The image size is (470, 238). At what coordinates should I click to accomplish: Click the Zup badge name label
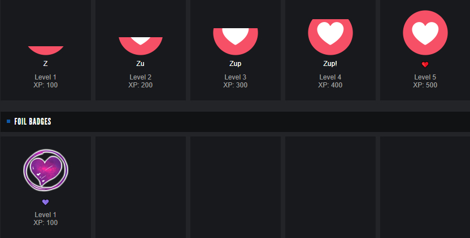[x=236, y=64]
